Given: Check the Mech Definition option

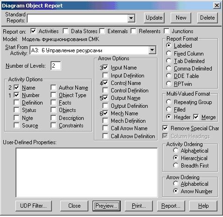Looking at the screenshot, I should click(x=105, y=120).
